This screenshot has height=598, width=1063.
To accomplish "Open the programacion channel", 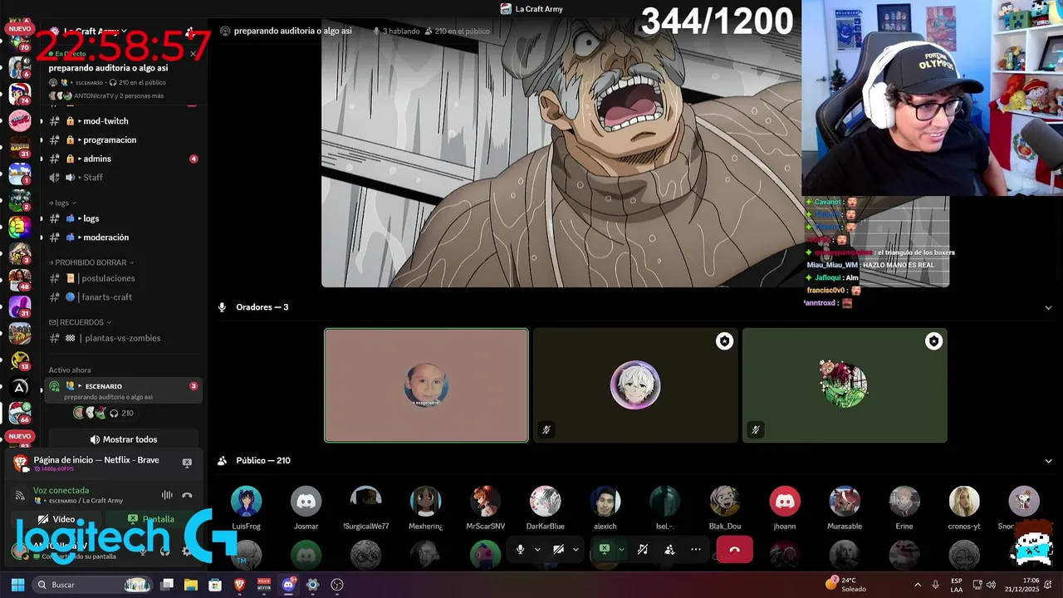I will pyautogui.click(x=123, y=140).
